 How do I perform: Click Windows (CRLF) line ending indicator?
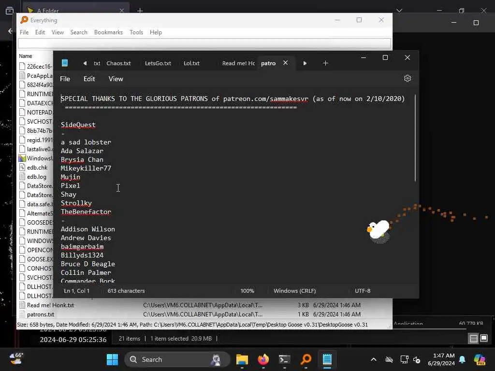point(294,291)
